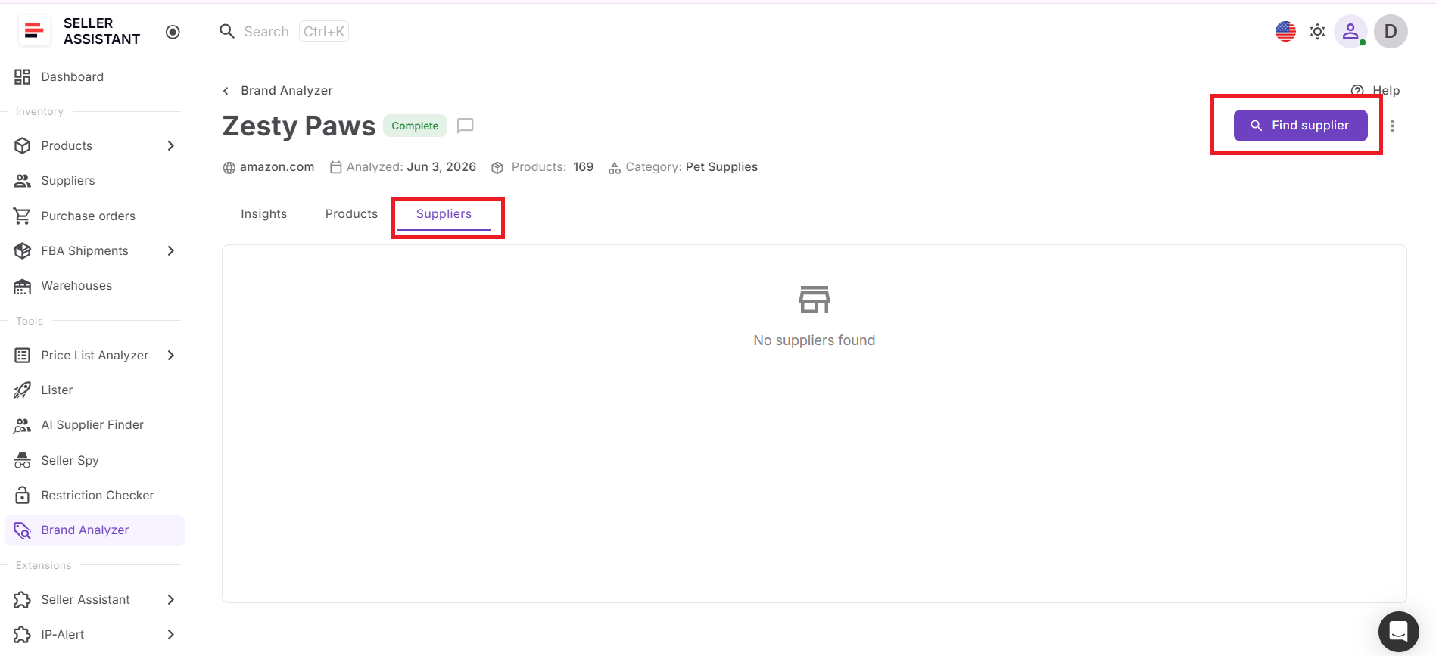Open Price List Analyzer tool

[95, 355]
